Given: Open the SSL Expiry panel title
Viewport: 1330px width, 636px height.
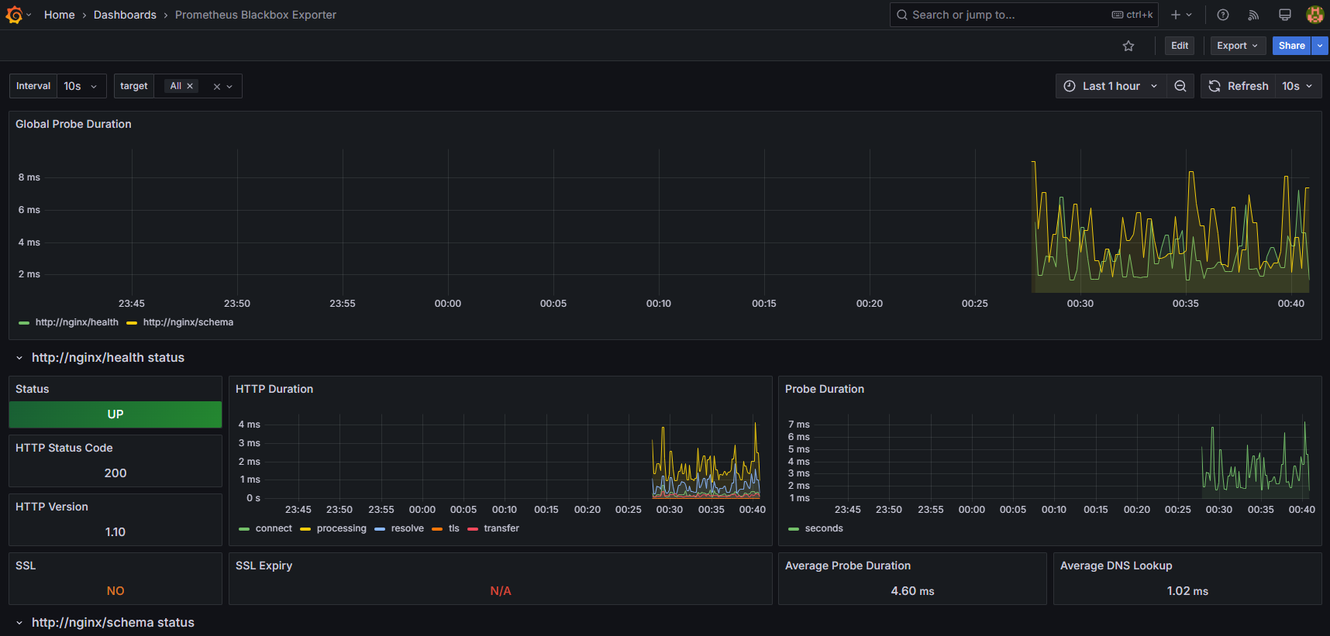Looking at the screenshot, I should [264, 566].
